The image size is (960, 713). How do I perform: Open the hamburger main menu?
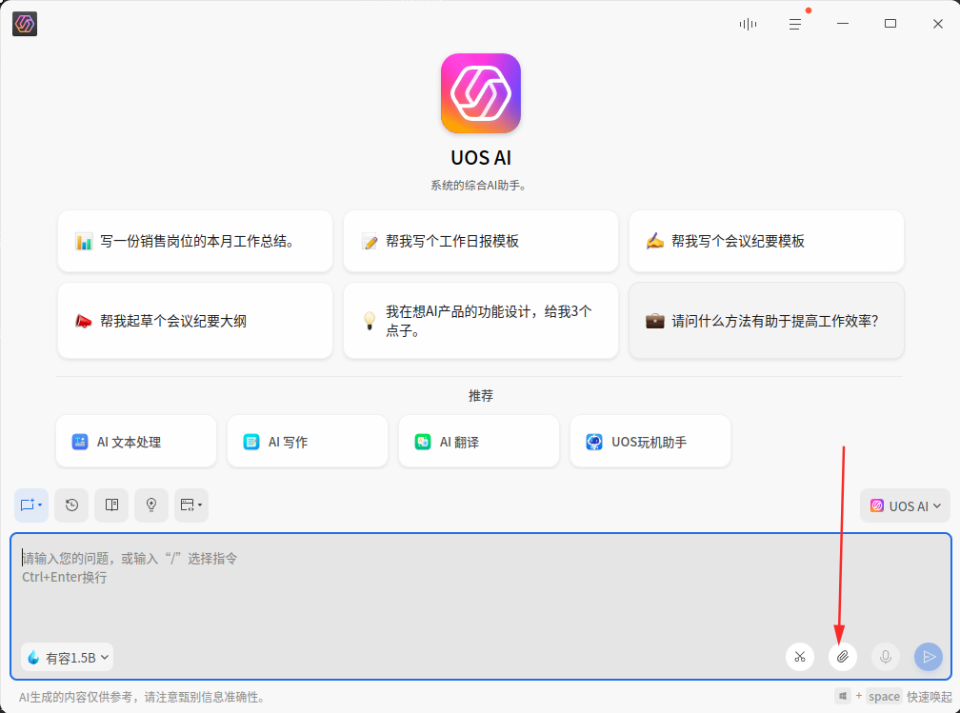[794, 24]
